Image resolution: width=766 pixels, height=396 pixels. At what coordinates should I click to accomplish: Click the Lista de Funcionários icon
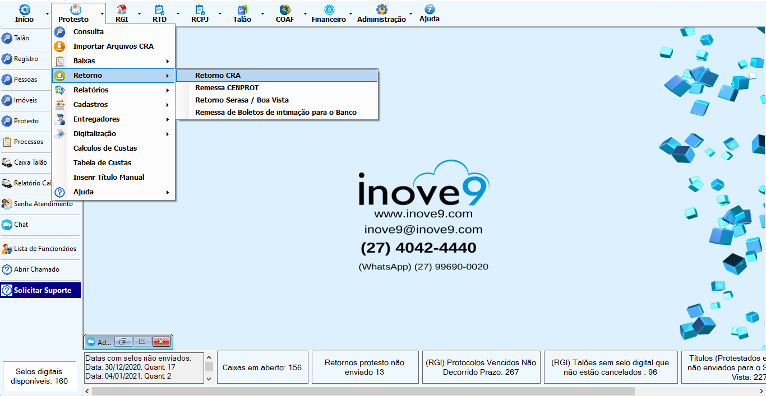click(x=7, y=249)
